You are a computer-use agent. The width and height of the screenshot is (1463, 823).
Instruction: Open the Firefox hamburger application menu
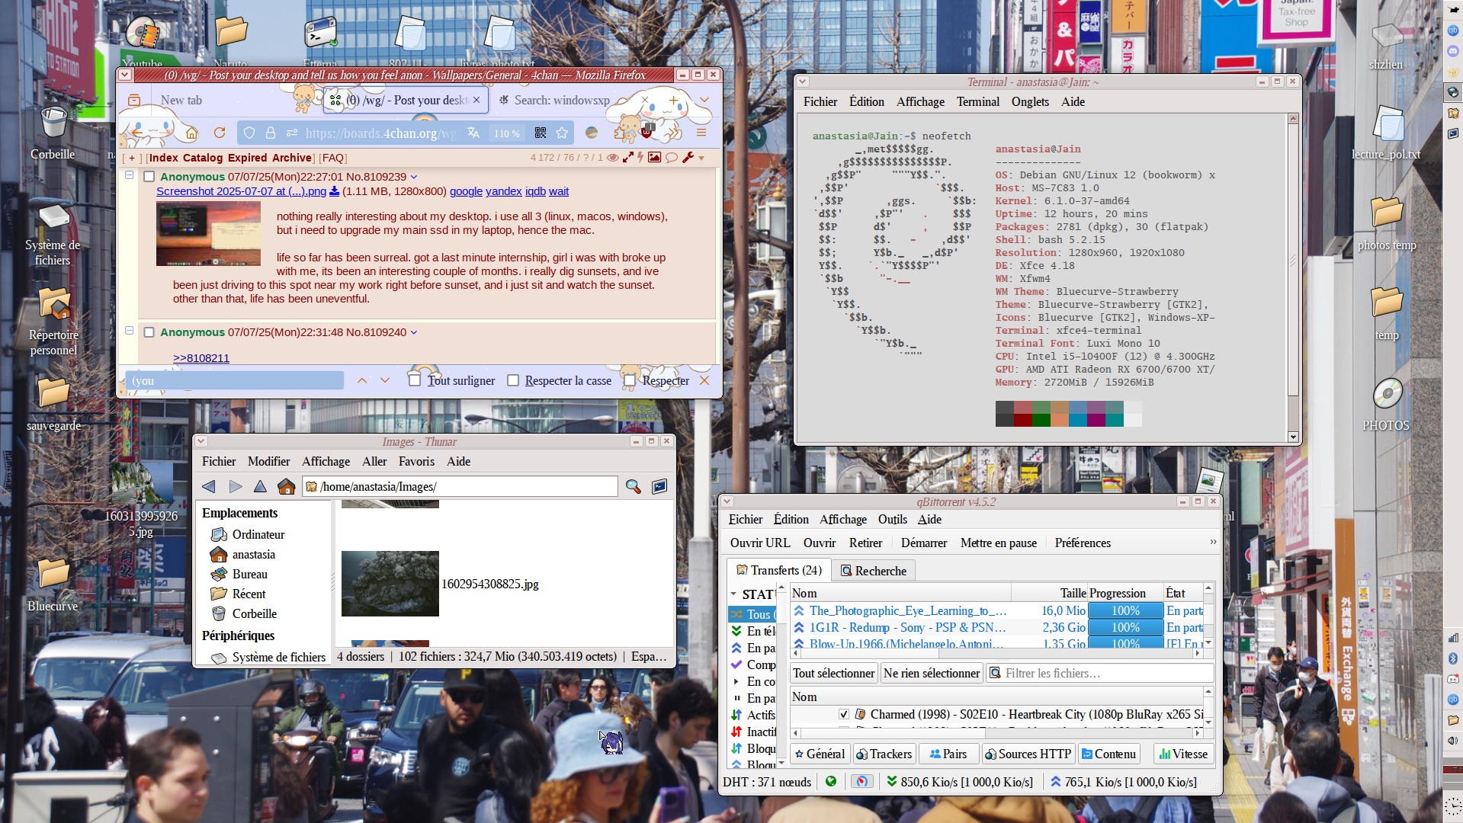701,133
